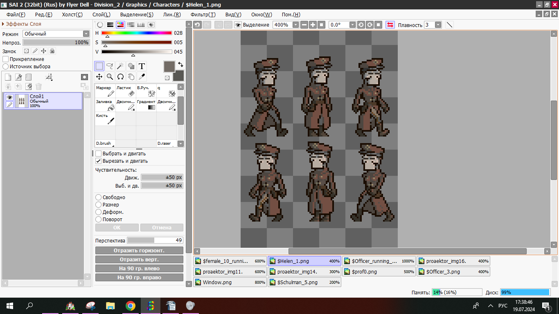Viewport: 559px width, 314px height.
Task: Click the undo arrow in canvas toolbar
Action: click(x=198, y=25)
